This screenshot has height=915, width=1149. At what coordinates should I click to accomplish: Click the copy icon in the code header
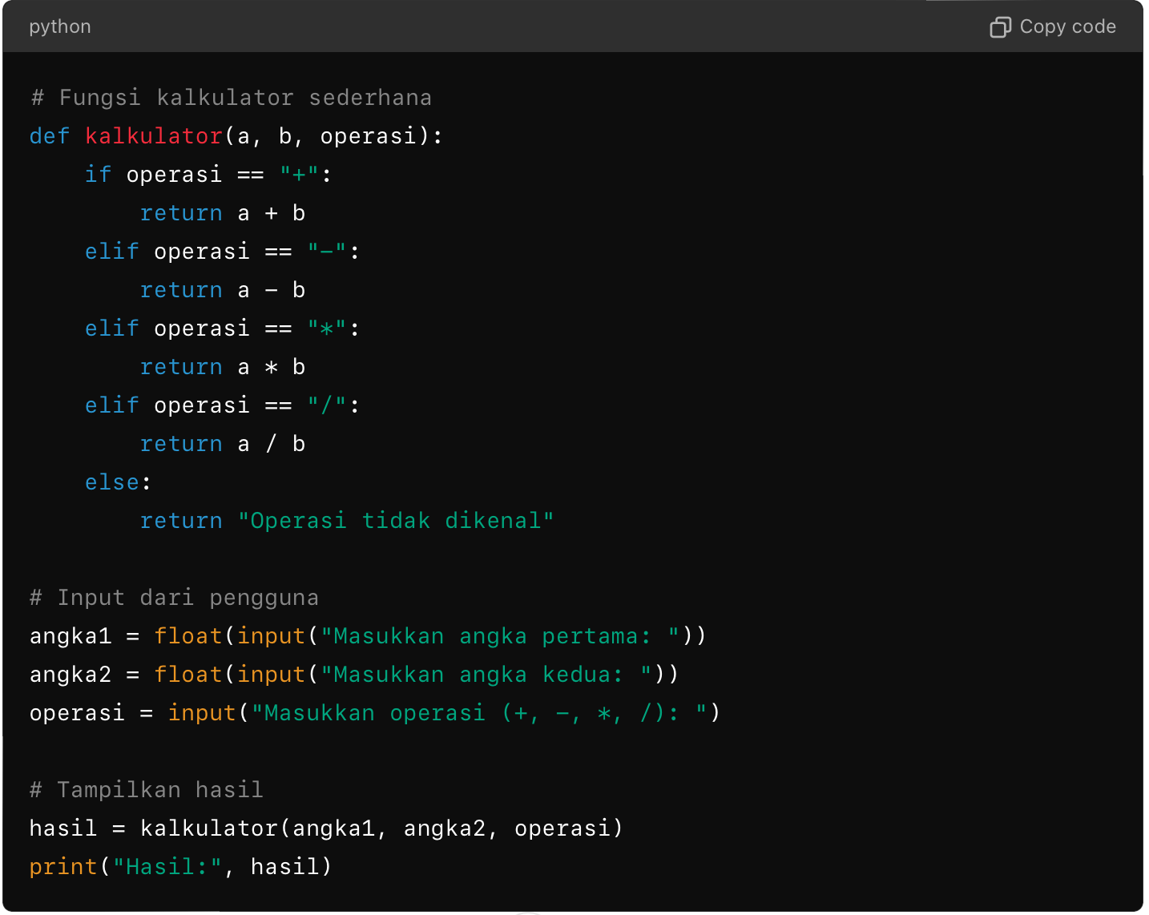click(999, 27)
